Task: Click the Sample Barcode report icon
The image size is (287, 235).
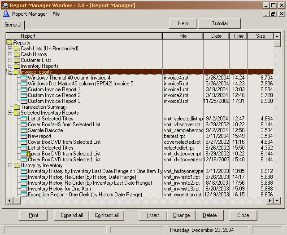Action: pos(24,130)
